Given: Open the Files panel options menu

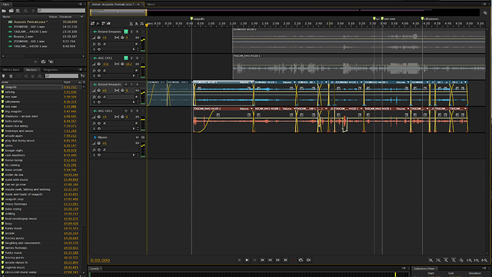Looking at the screenshot, I should 82,4.
